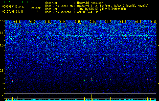Viewport: 159px width, 101px height.
Task: Click the Observer field label
Action: pyautogui.click(x=51, y=3)
